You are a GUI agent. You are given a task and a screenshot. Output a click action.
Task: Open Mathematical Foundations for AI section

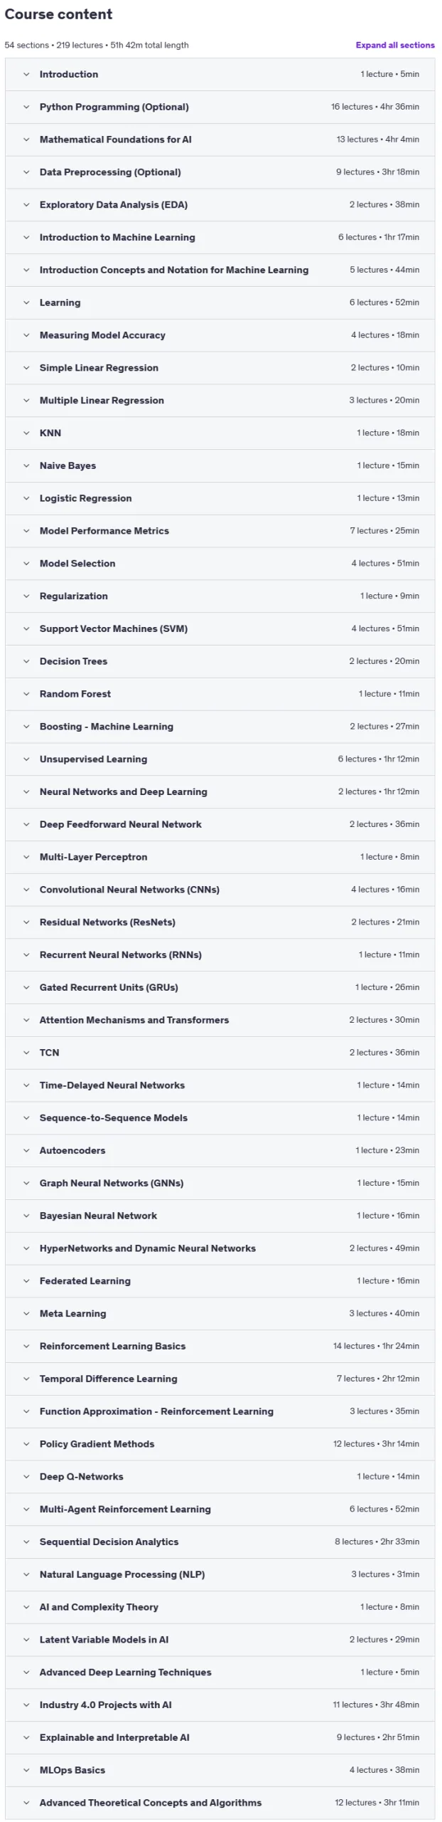pyautogui.click(x=220, y=139)
